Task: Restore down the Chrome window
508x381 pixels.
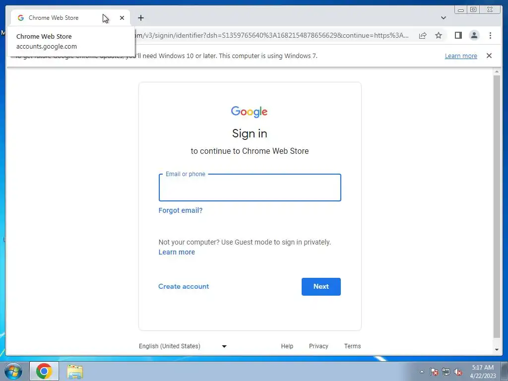Action: click(473, 10)
